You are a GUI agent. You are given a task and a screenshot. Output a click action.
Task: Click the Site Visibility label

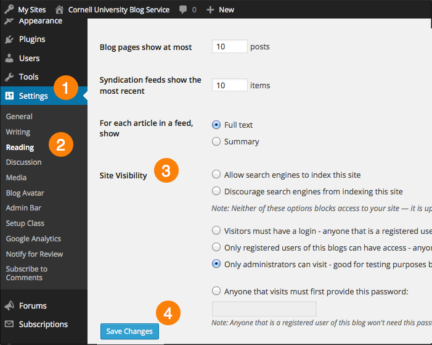(123, 176)
